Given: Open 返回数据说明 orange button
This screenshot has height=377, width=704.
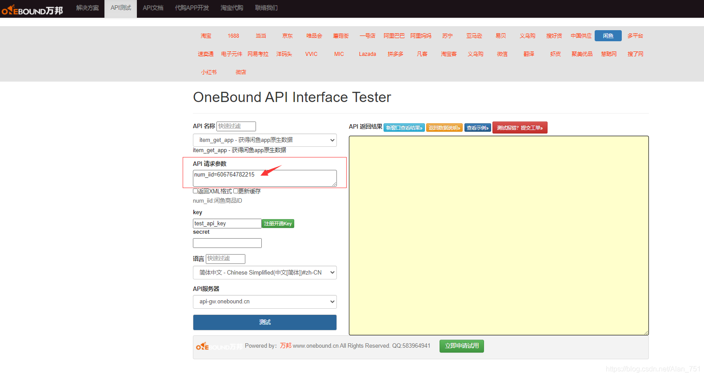Looking at the screenshot, I should tap(444, 128).
